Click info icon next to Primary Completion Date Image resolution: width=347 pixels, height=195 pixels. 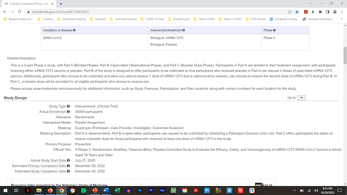[69, 166]
